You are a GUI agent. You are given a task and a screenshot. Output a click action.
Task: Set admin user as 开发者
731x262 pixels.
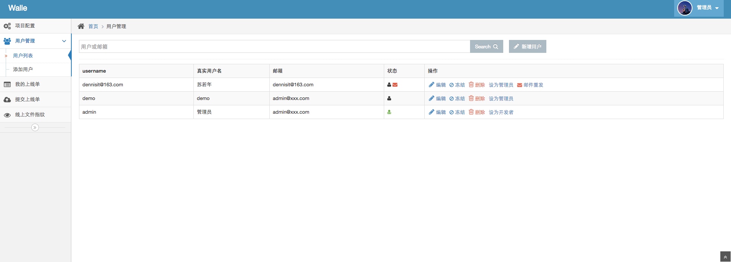501,112
